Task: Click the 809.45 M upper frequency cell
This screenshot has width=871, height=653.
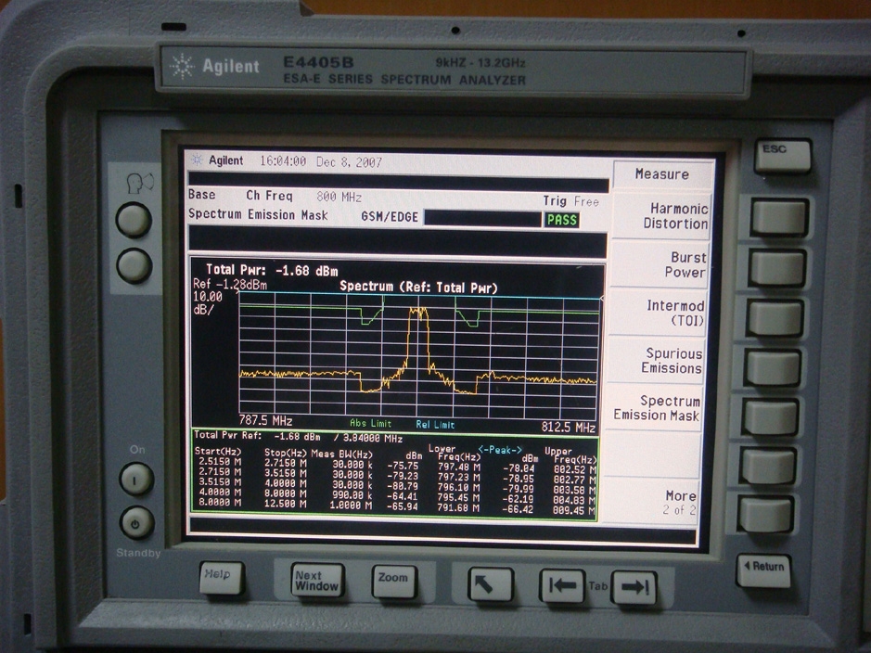Action: coord(574,511)
